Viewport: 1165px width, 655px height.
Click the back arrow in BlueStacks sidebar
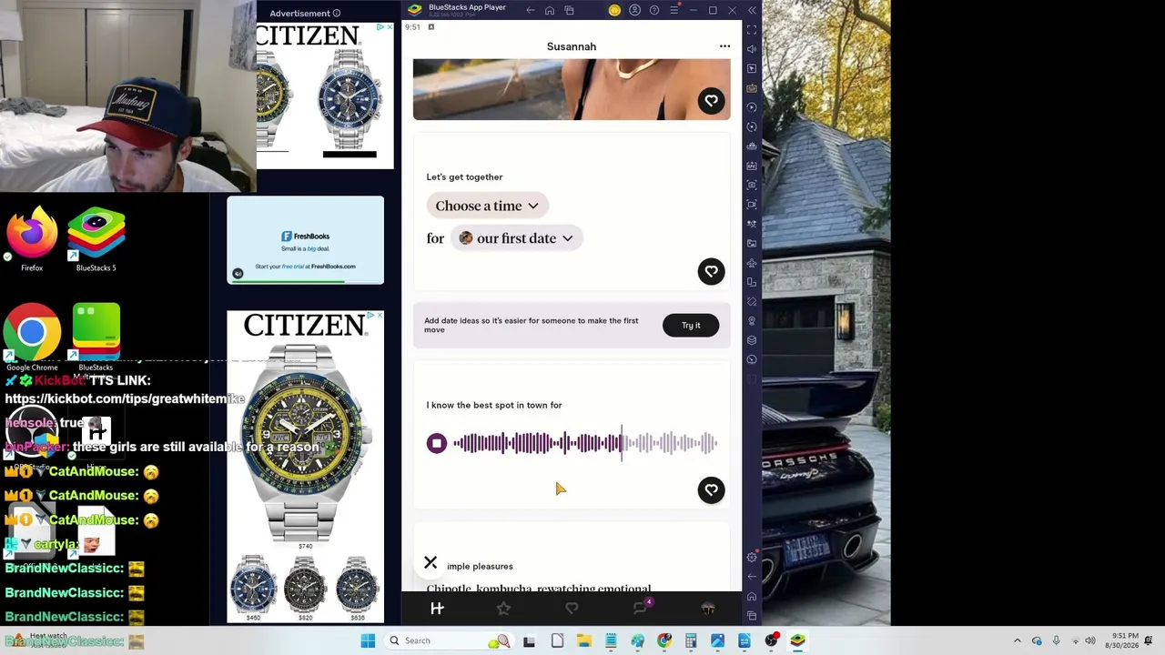[x=752, y=577]
